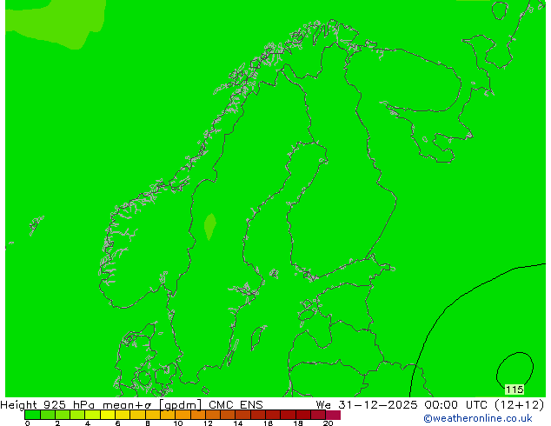Image resolution: width=551 pixels, height=426 pixels.
Task: Click legend scale number '20'
Action: 328,423
